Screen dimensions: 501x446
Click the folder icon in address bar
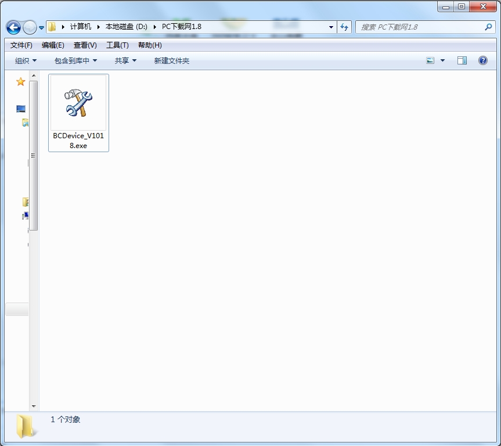click(x=52, y=27)
